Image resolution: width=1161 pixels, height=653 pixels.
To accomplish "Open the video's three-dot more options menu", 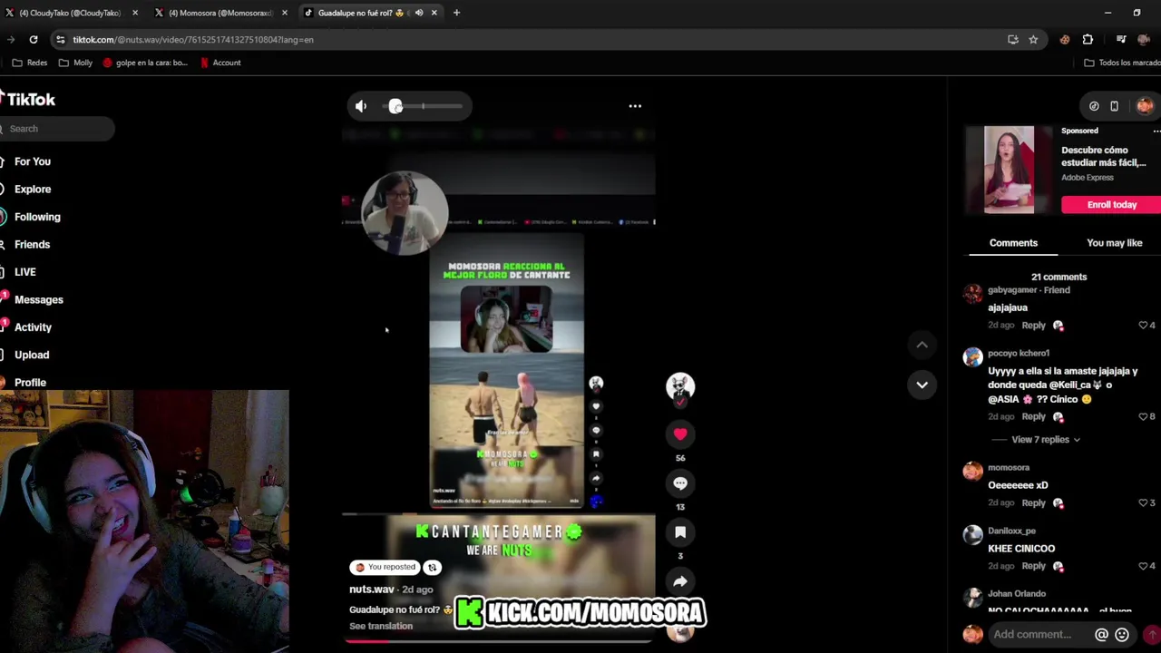I will click(635, 106).
